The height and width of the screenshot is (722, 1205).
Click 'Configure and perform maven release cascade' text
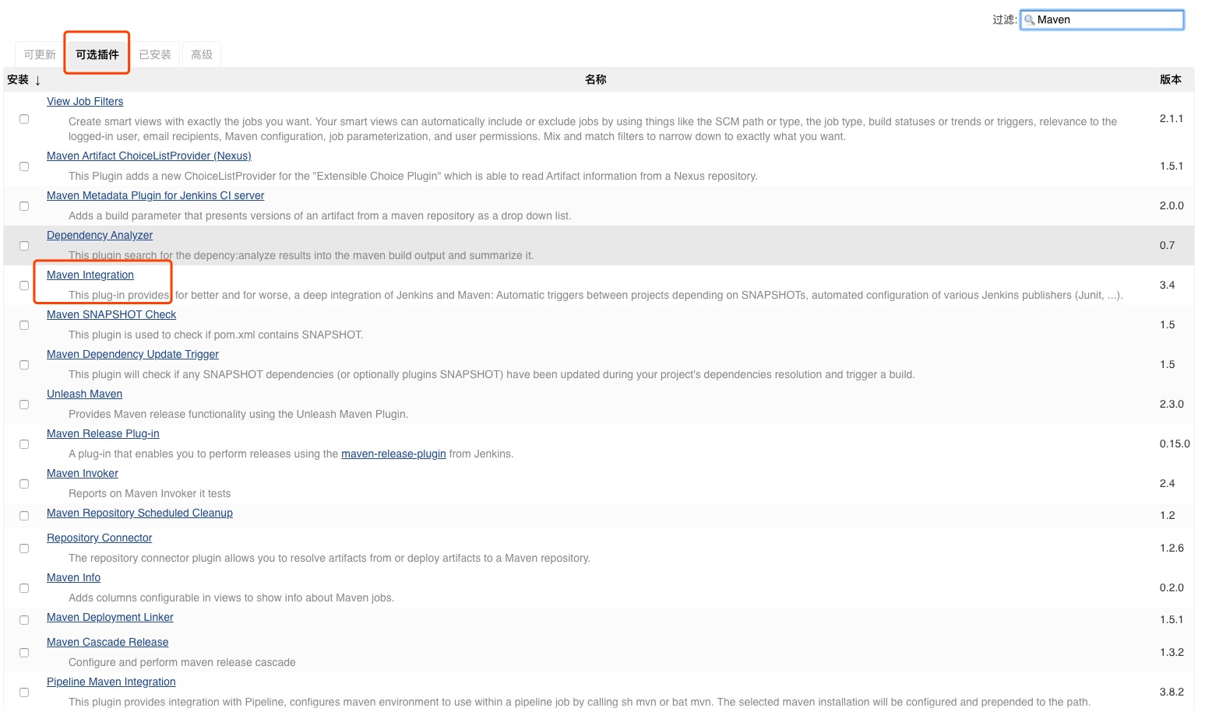182,662
